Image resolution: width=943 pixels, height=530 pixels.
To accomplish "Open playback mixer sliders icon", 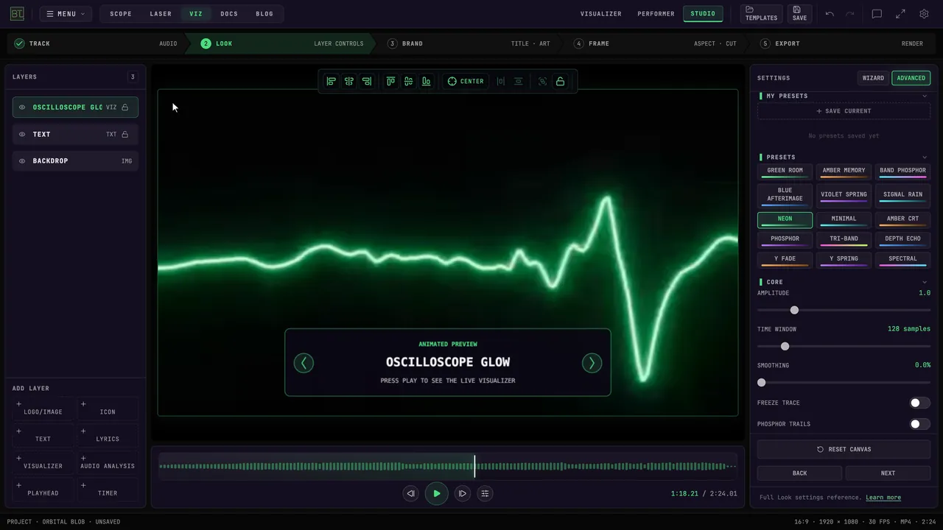I will pyautogui.click(x=485, y=493).
